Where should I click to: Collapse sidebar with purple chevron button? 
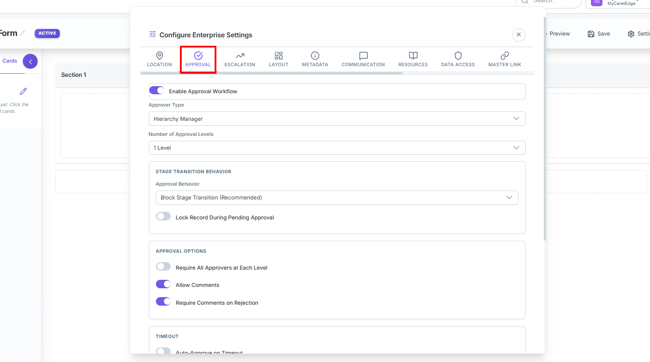coord(30,61)
